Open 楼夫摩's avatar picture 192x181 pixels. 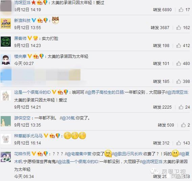pos(6,60)
